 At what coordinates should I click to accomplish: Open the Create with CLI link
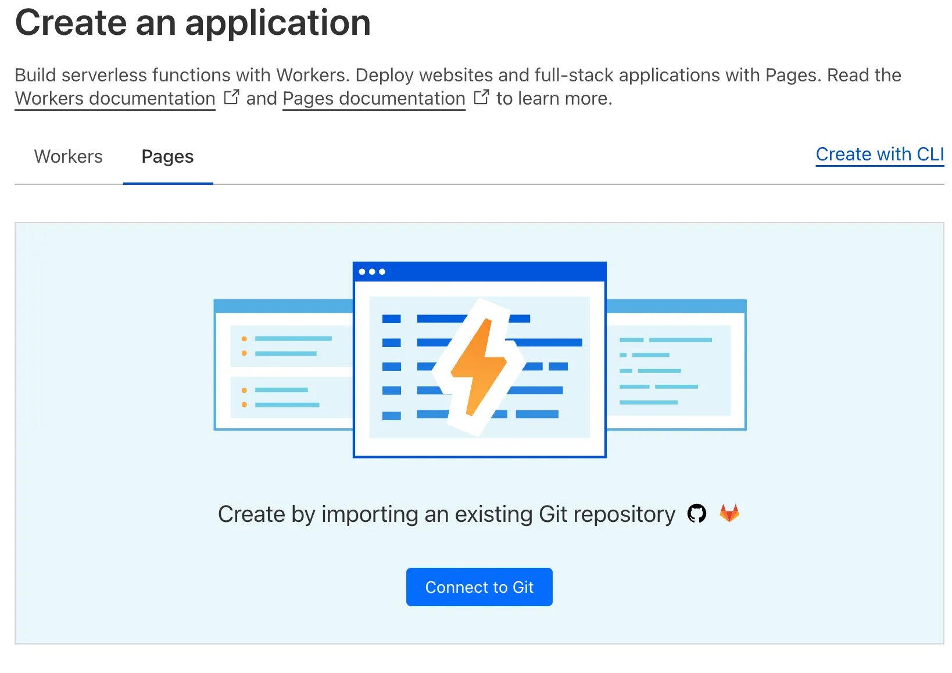(879, 155)
